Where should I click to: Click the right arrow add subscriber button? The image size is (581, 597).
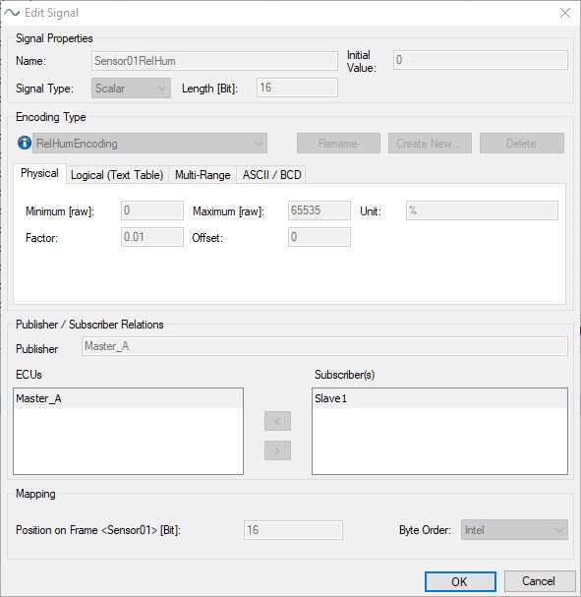tap(277, 450)
